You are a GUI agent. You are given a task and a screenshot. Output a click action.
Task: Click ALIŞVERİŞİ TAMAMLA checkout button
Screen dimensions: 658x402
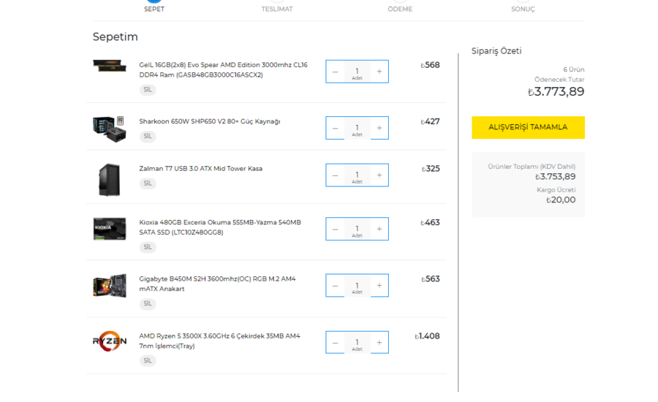tap(528, 127)
